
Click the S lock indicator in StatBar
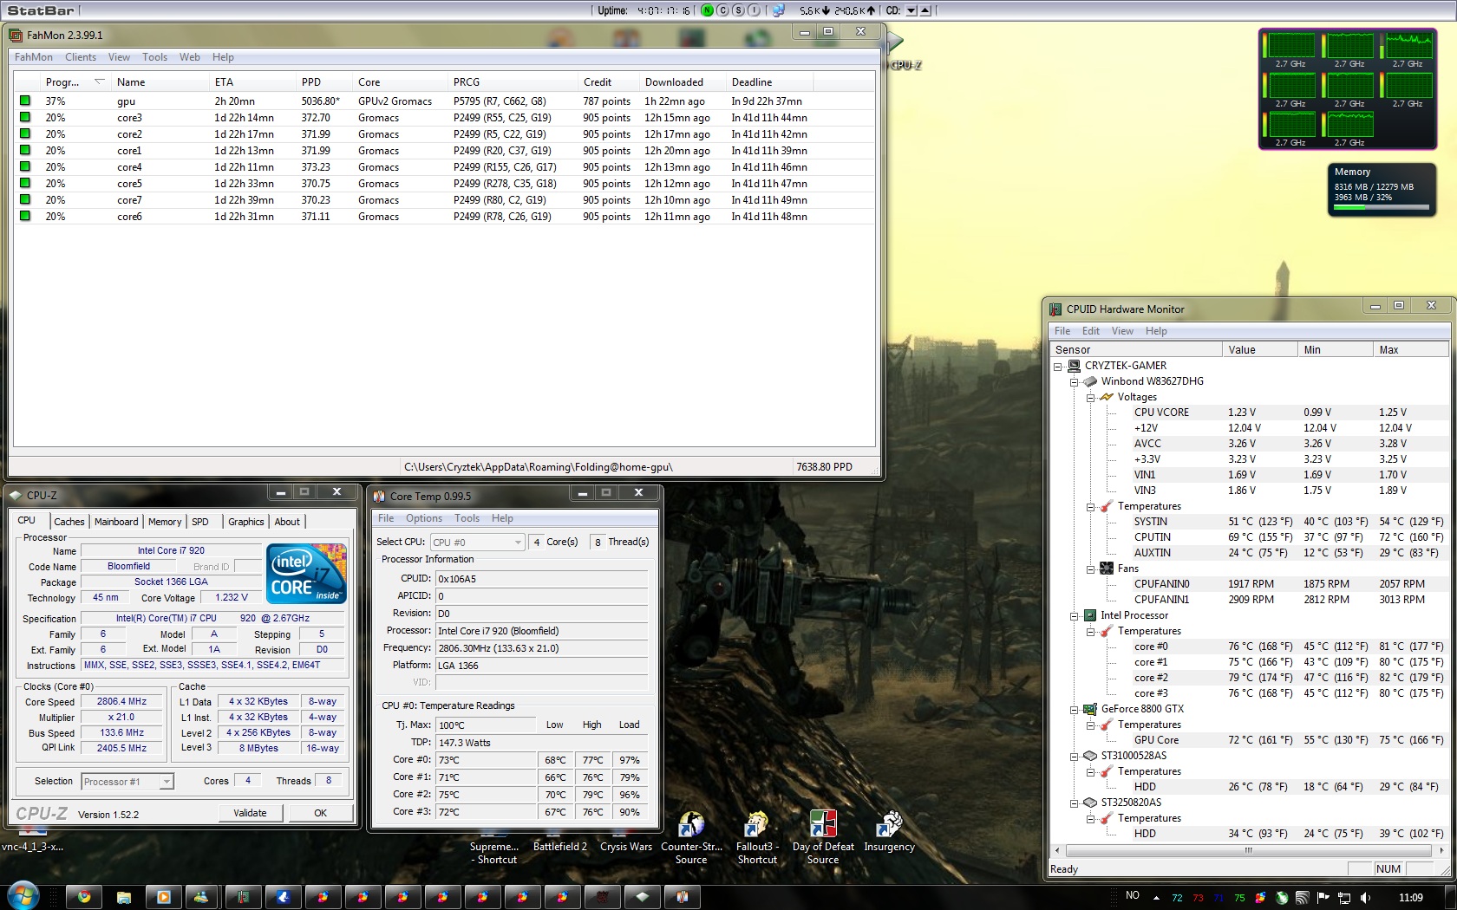(739, 10)
